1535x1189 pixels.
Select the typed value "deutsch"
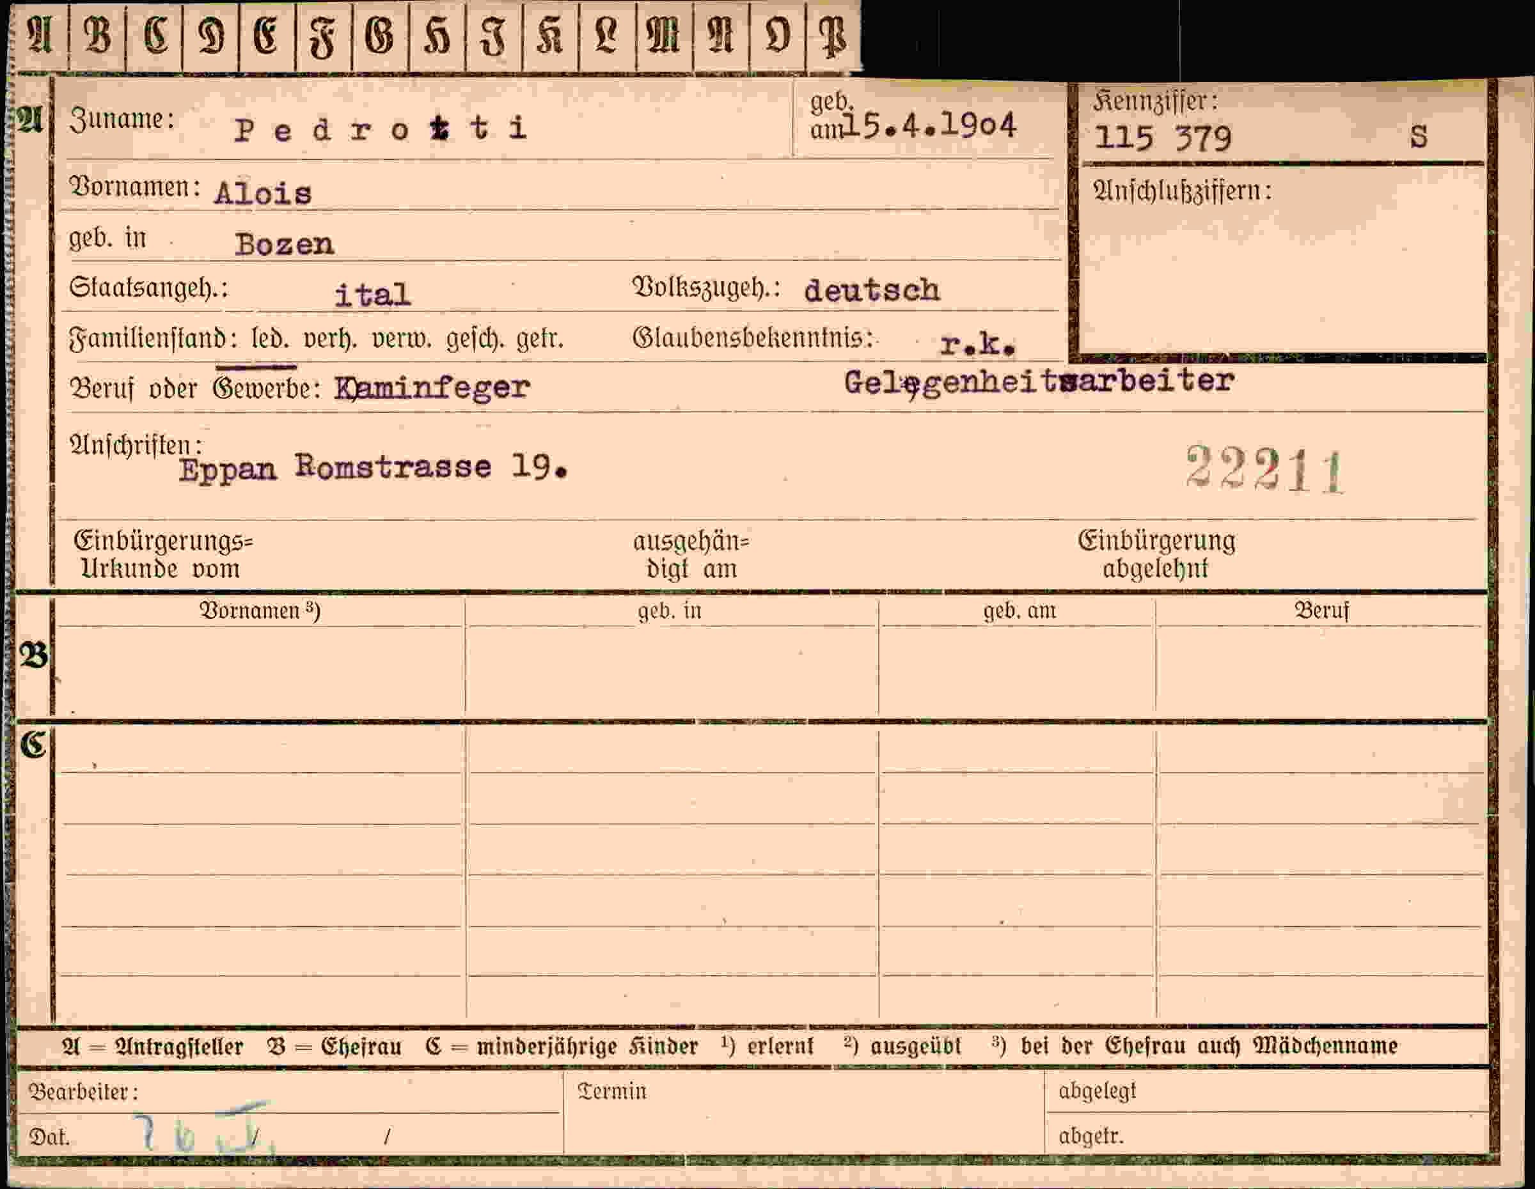tap(872, 290)
